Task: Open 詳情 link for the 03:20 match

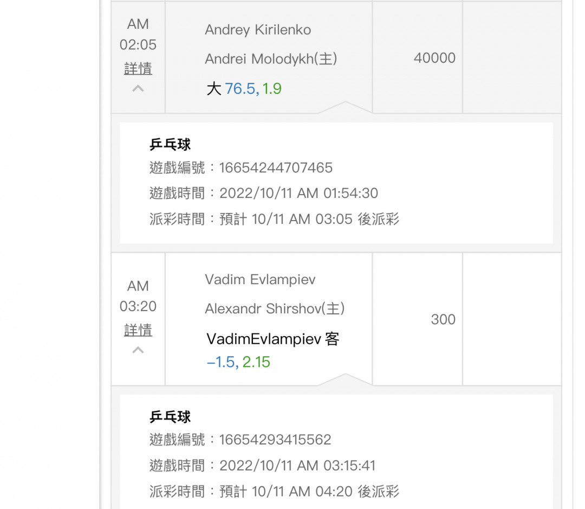Action: 138,330
